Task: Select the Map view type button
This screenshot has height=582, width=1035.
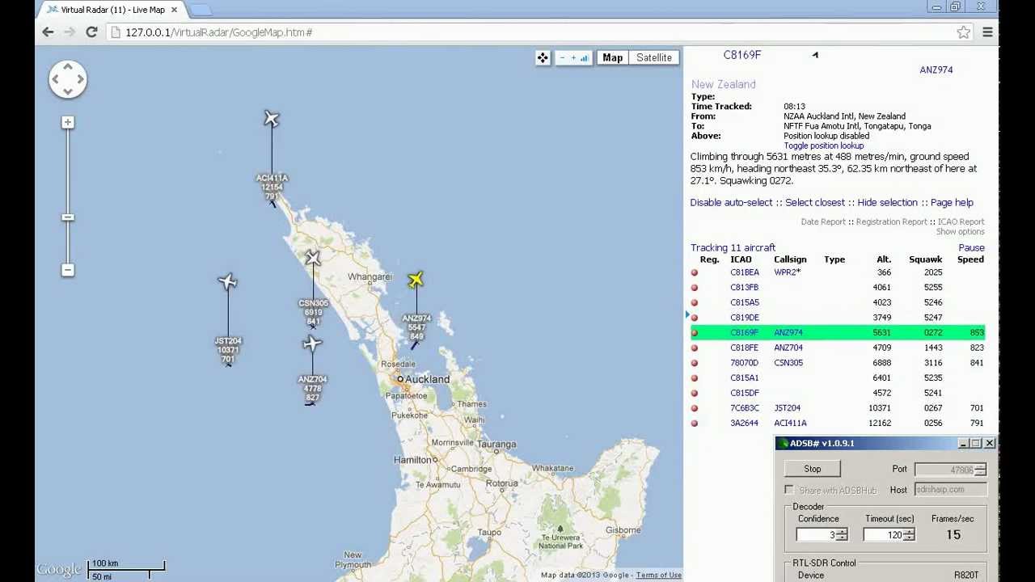Action: coord(612,57)
